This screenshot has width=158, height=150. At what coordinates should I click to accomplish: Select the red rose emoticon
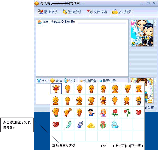coord(115,112)
